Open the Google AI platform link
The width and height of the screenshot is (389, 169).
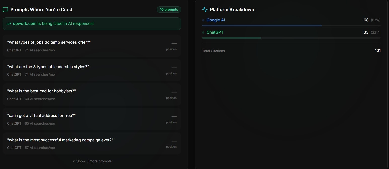216,20
